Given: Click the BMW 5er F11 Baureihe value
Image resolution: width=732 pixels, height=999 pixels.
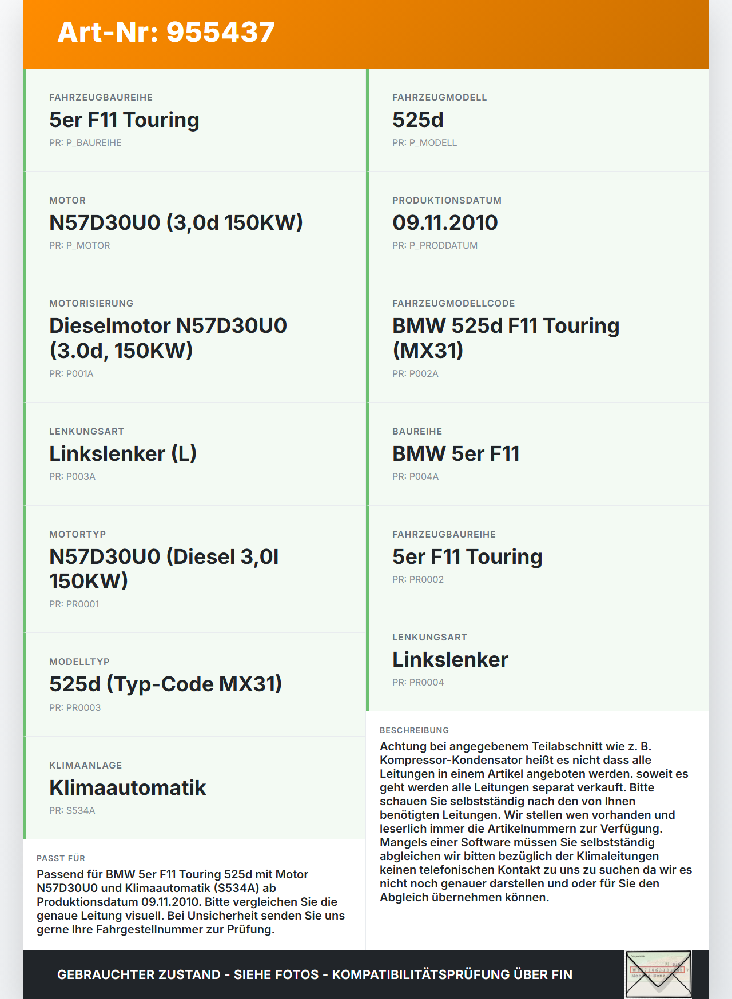Looking at the screenshot, I should coord(456,453).
